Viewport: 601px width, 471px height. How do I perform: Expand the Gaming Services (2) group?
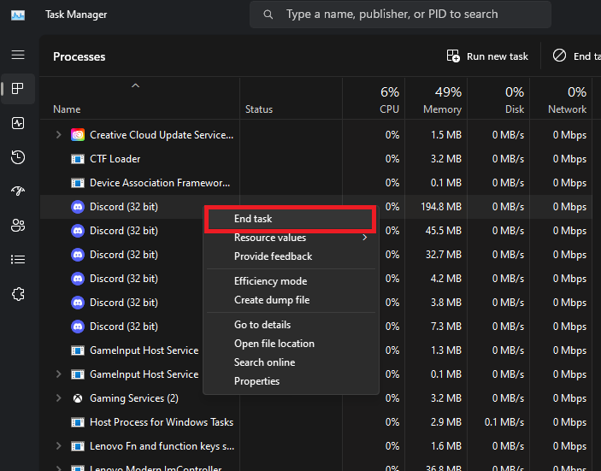click(x=58, y=398)
